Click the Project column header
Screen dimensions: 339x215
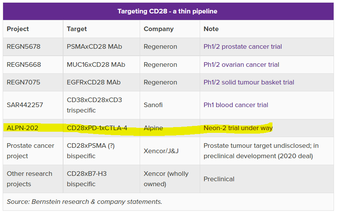click(18, 29)
